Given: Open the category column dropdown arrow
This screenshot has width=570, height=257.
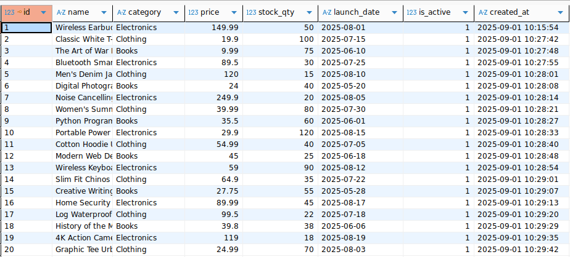Looking at the screenshot, I should click(176, 12).
